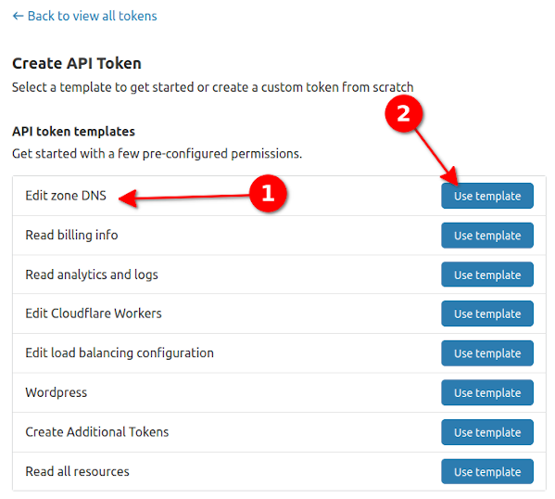Screen dimensions: 555x499
Task: Select the Wordpress template label
Action: pyautogui.click(x=56, y=392)
